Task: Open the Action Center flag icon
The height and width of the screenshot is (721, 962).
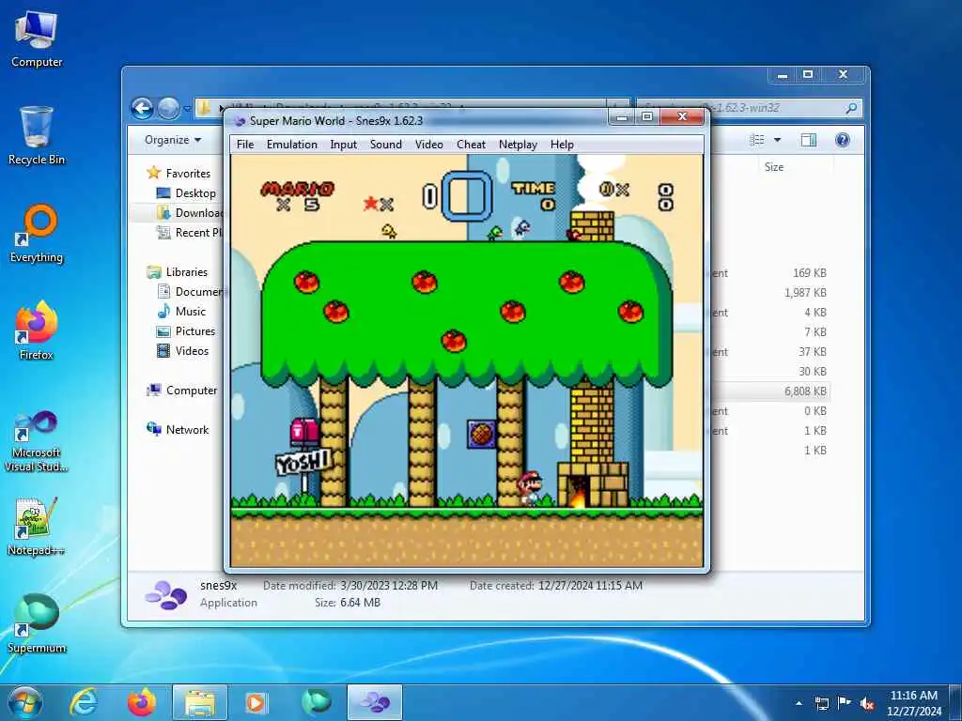Action: pos(845,703)
